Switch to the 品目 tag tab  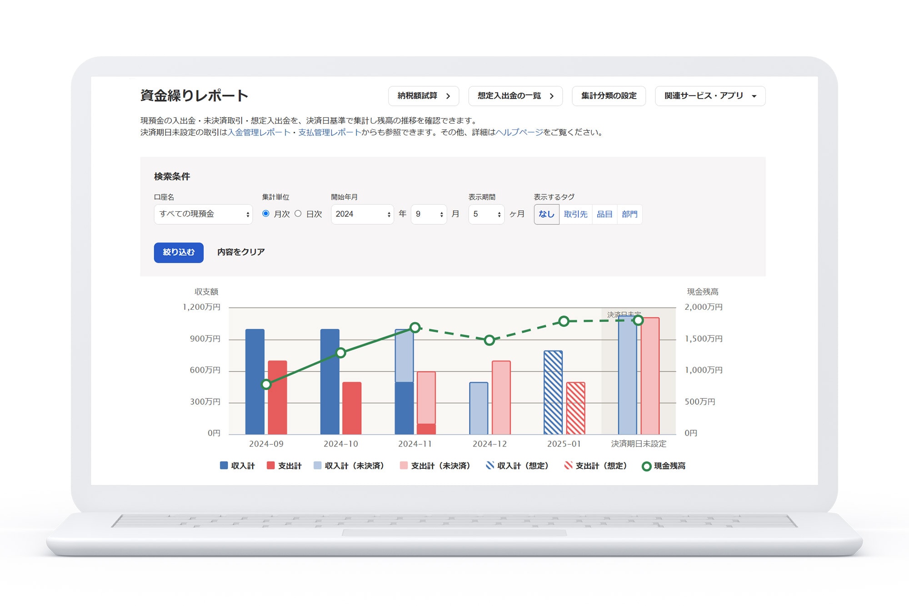click(604, 214)
